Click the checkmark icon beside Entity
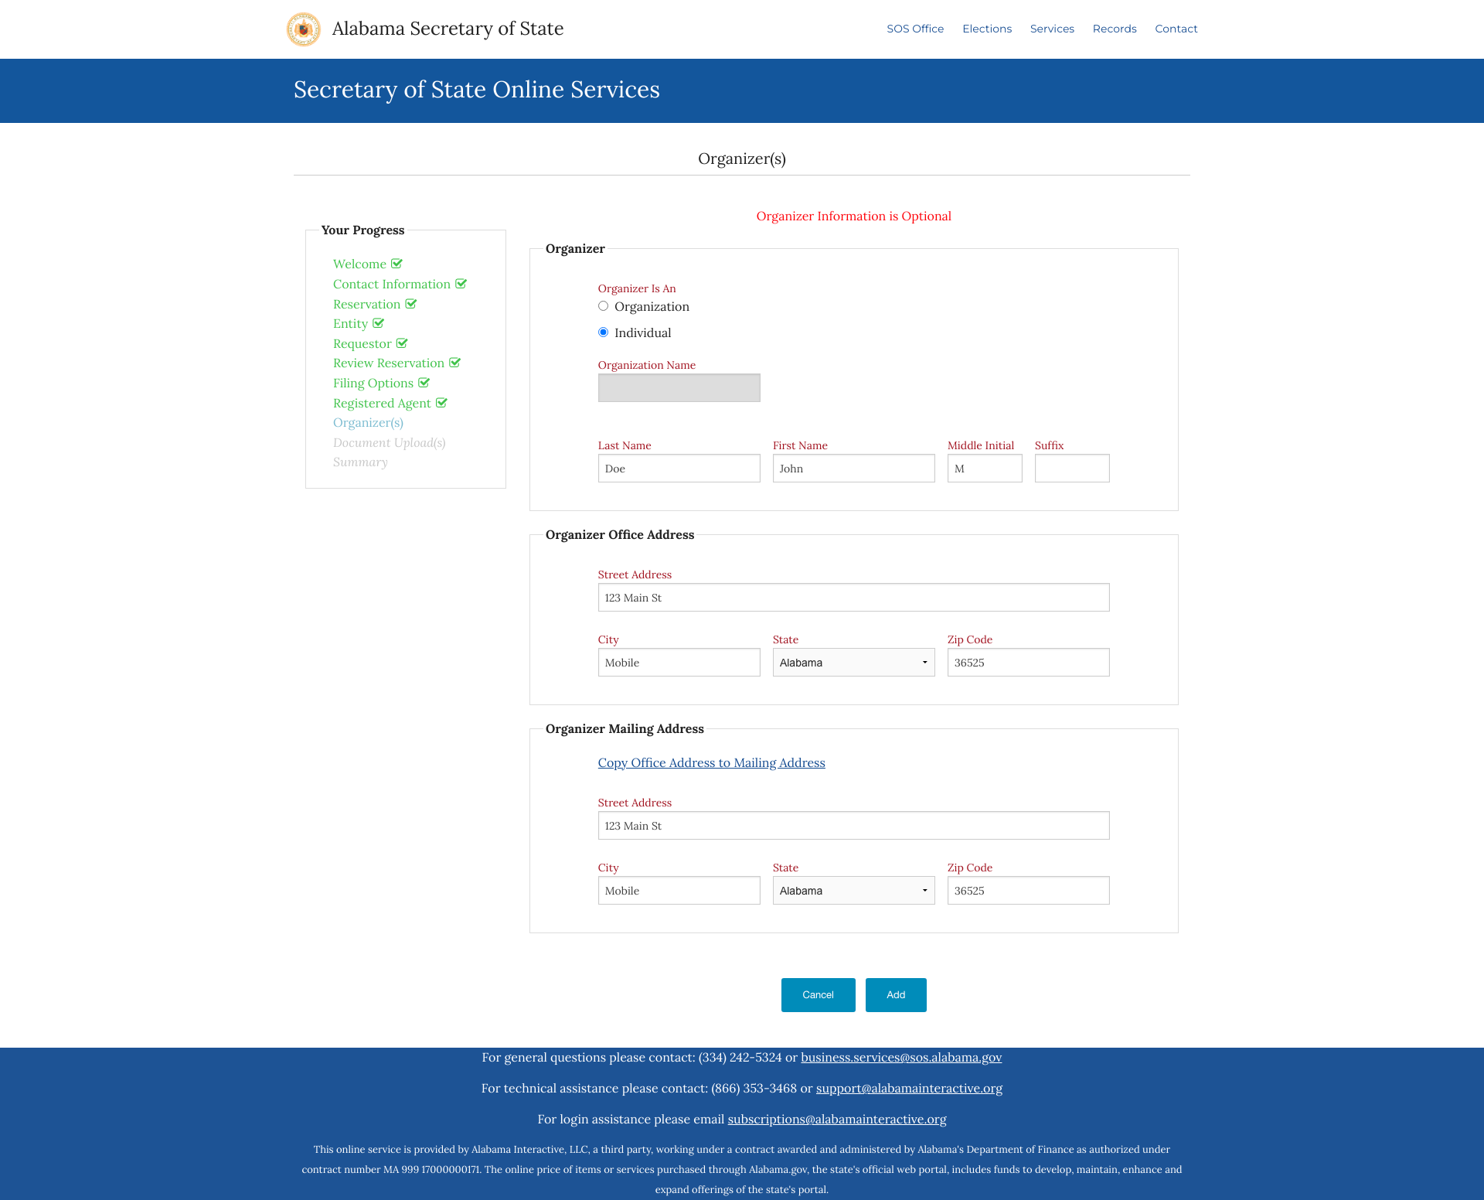1484x1200 pixels. 378,323
